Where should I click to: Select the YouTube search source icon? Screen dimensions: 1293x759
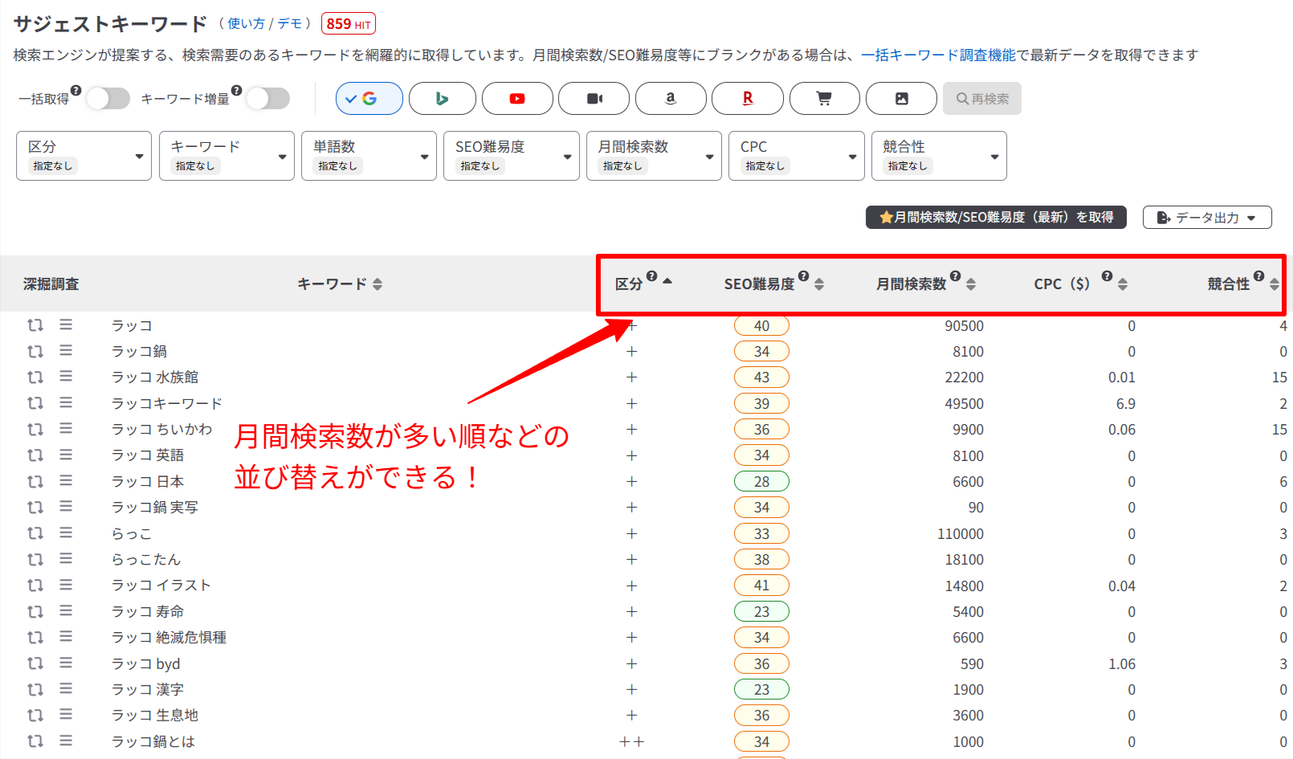click(517, 99)
